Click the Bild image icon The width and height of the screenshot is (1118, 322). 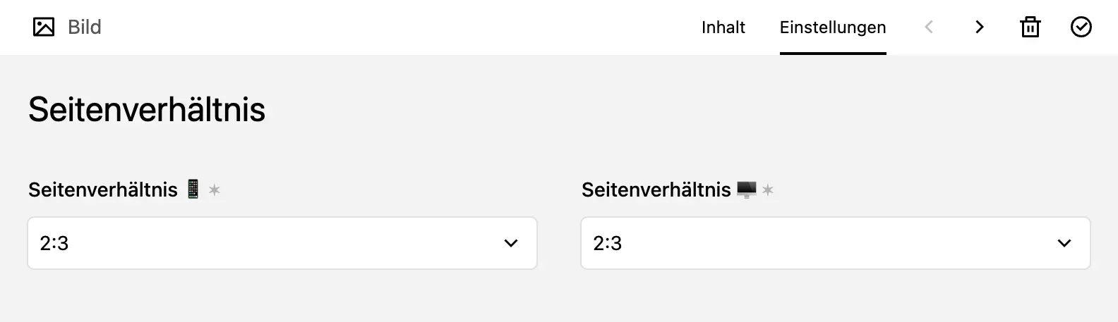pos(44,27)
